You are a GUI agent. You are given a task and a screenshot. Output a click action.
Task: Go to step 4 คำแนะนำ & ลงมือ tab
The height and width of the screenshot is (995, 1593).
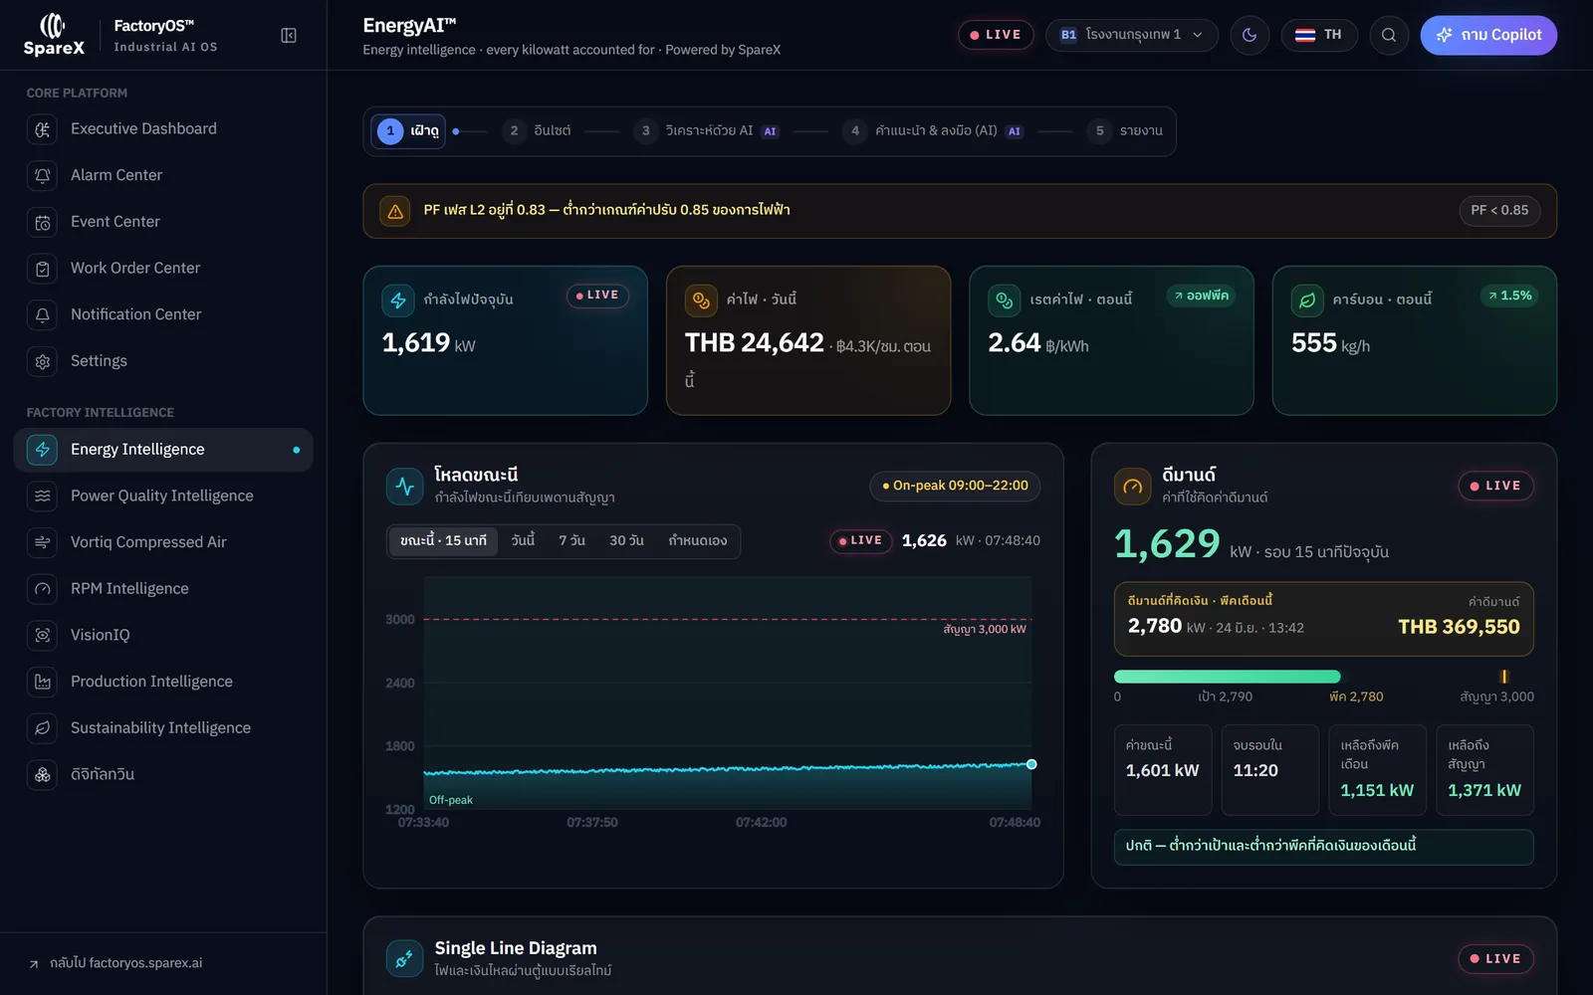pyautogui.click(x=933, y=131)
